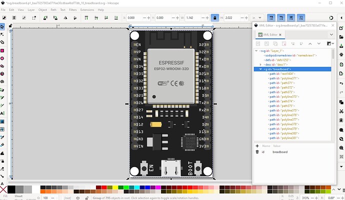
Task: Click Save document icon in right toolbar
Action: pyautogui.click(x=341, y=46)
